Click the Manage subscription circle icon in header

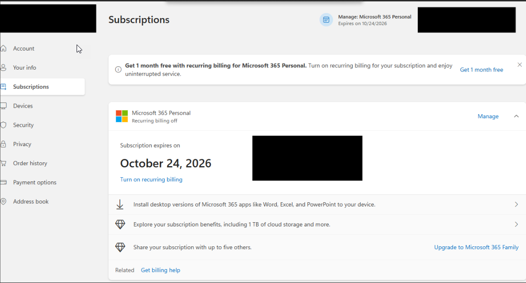326,19
